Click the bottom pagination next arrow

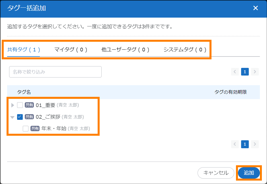pyautogui.click(x=255, y=144)
